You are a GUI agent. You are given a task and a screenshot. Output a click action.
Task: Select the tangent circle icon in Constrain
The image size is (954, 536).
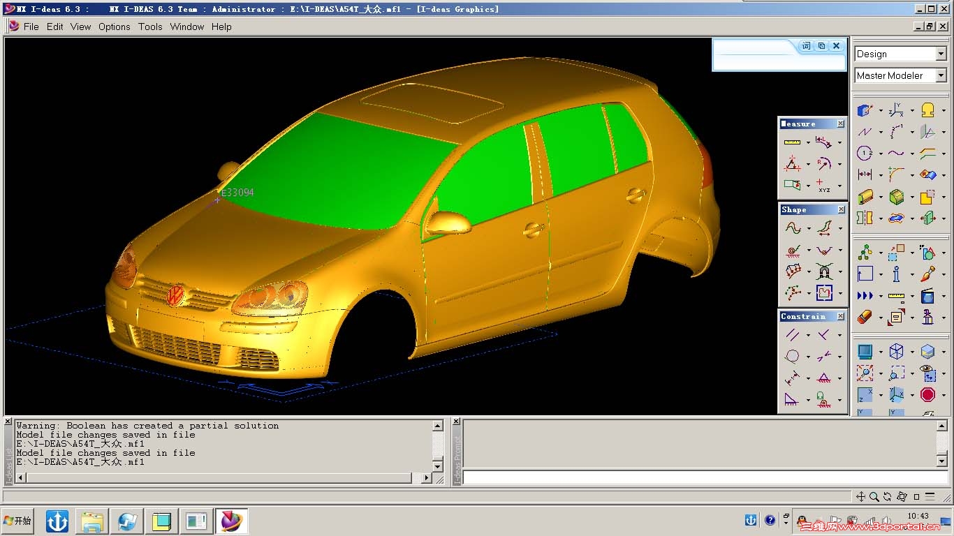[x=792, y=356]
